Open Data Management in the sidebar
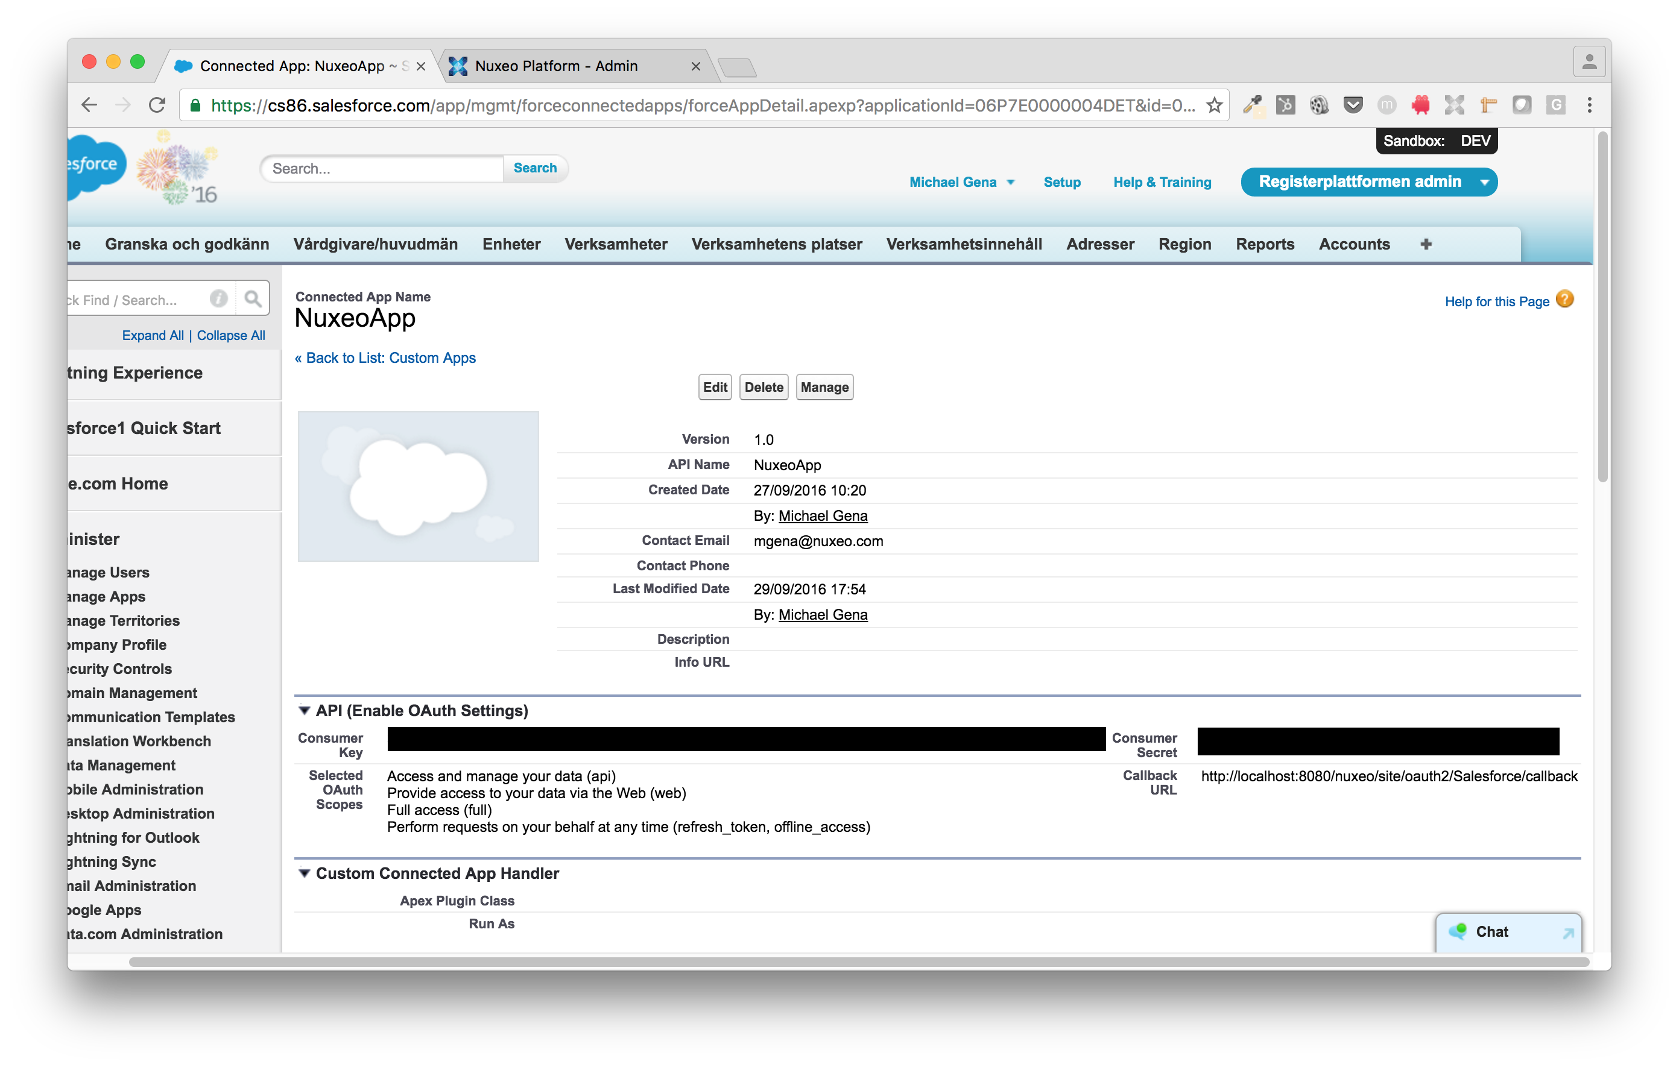The height and width of the screenshot is (1067, 1679). pos(121,765)
